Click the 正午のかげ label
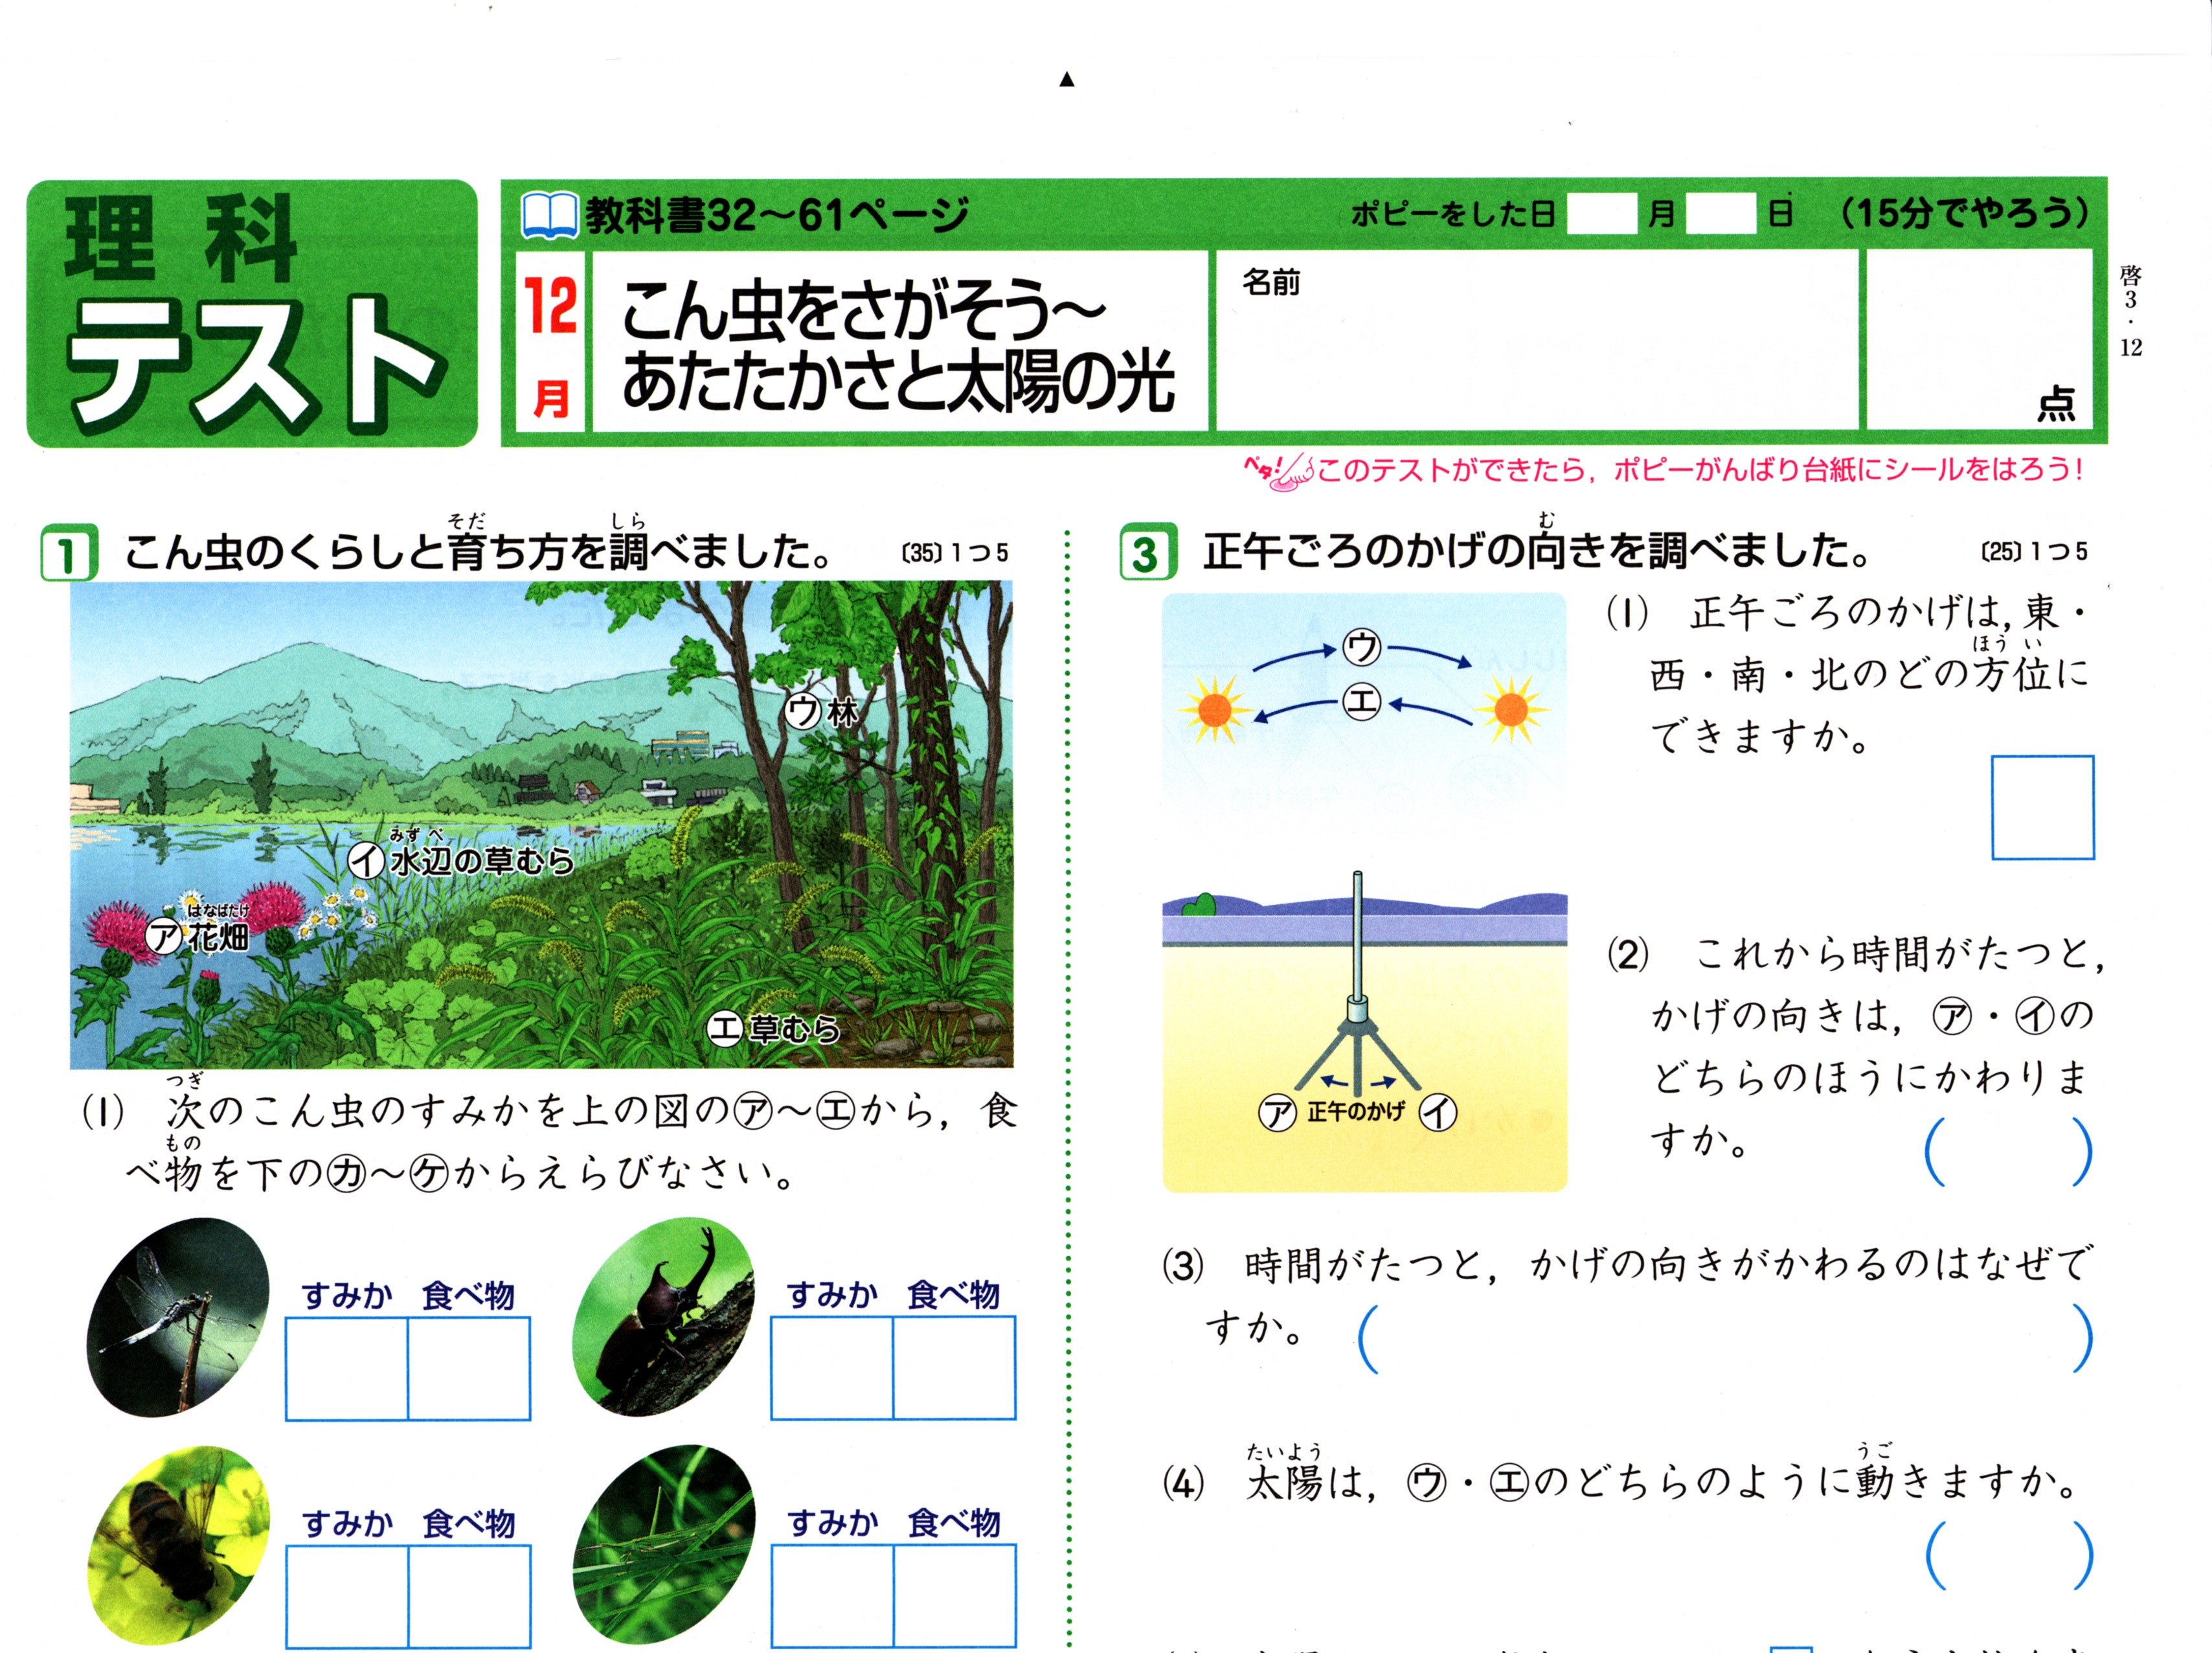The image size is (2212, 1653). pyautogui.click(x=1356, y=1111)
